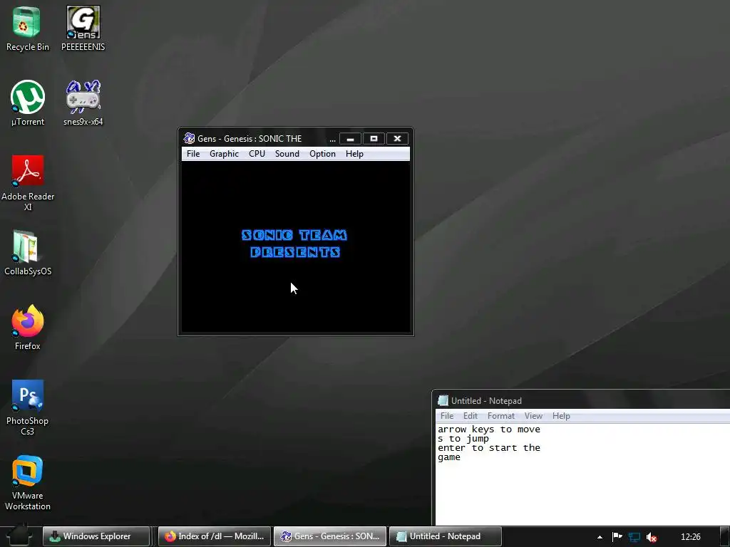
Task: Open the Start home button on taskbar
Action: [x=19, y=535]
